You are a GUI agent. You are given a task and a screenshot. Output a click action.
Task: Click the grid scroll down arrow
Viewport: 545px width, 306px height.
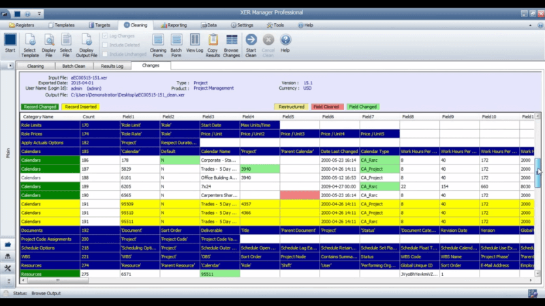[x=538, y=274]
